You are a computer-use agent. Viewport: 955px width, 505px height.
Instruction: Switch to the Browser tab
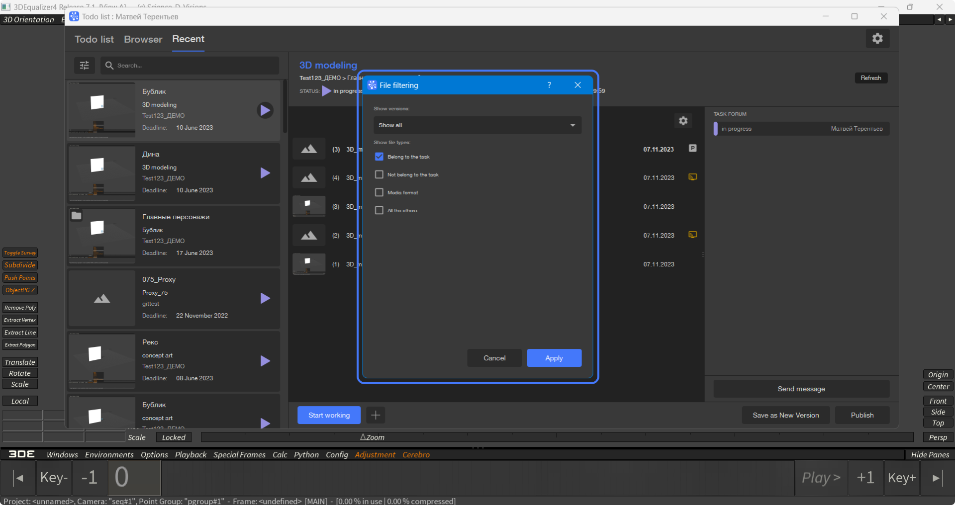(143, 39)
